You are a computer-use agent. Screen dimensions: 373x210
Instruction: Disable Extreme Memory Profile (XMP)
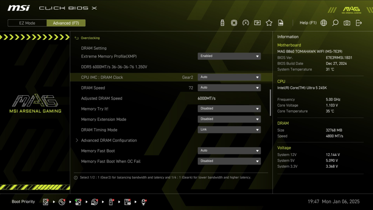pos(229,56)
